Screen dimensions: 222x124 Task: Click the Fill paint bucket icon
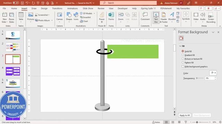(181, 38)
